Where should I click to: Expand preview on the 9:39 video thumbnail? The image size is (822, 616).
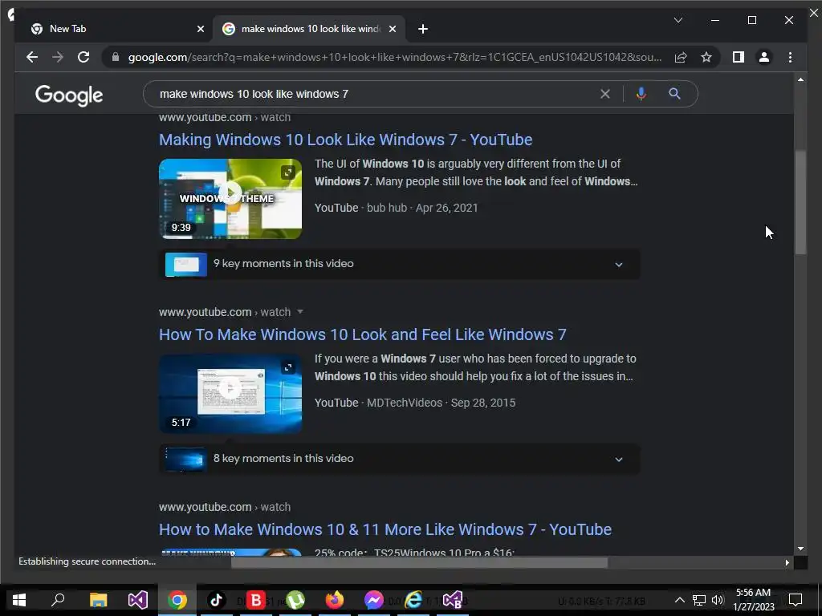pos(288,172)
